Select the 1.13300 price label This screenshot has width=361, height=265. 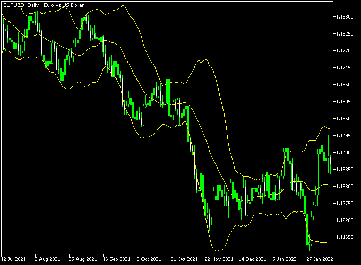click(345, 187)
